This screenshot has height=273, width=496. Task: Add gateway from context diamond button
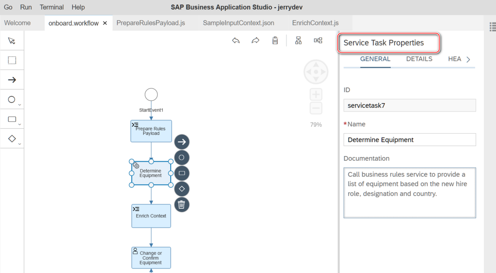click(x=182, y=189)
